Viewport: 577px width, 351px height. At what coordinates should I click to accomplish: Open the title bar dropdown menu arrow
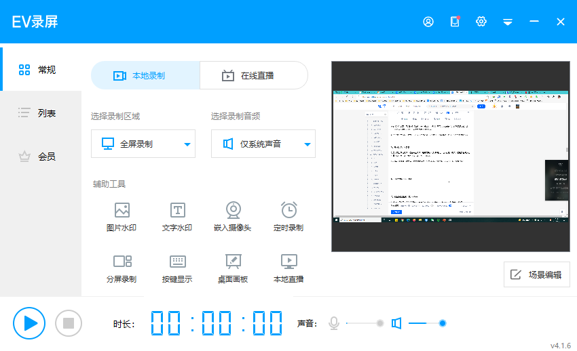[x=507, y=22]
